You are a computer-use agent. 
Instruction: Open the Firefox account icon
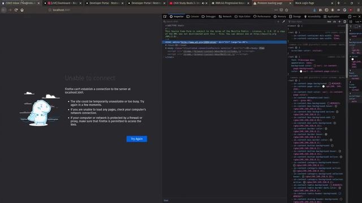[333, 10]
